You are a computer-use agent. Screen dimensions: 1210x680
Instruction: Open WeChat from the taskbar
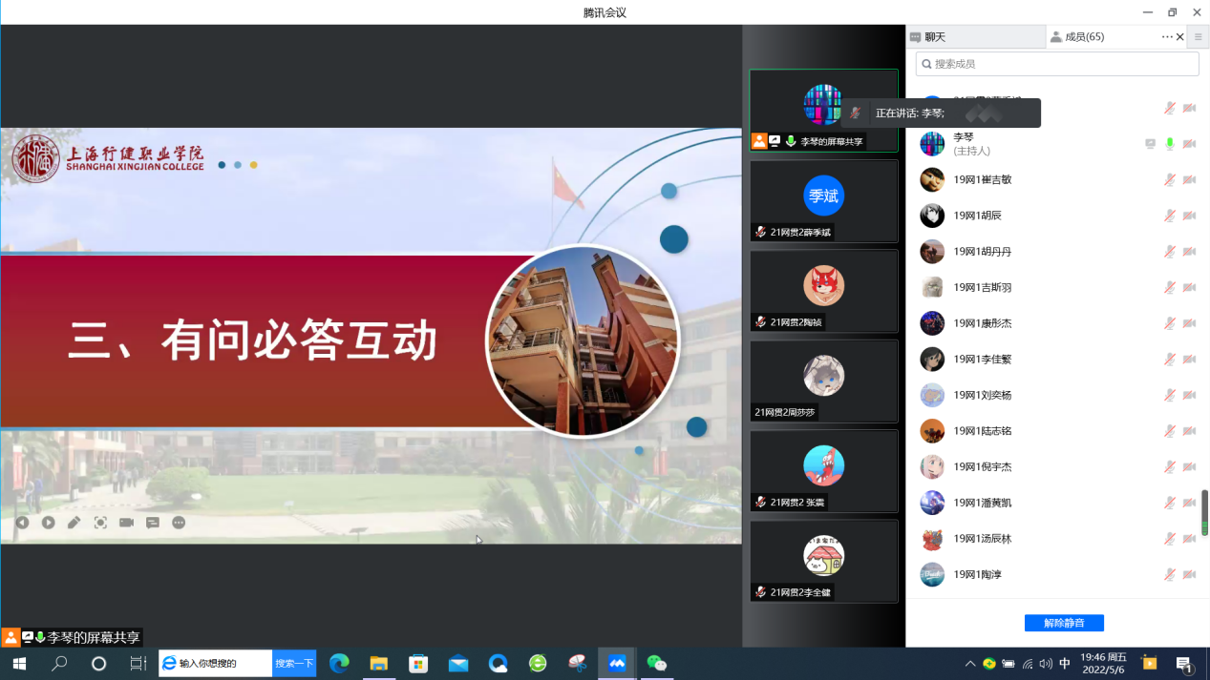tap(656, 664)
